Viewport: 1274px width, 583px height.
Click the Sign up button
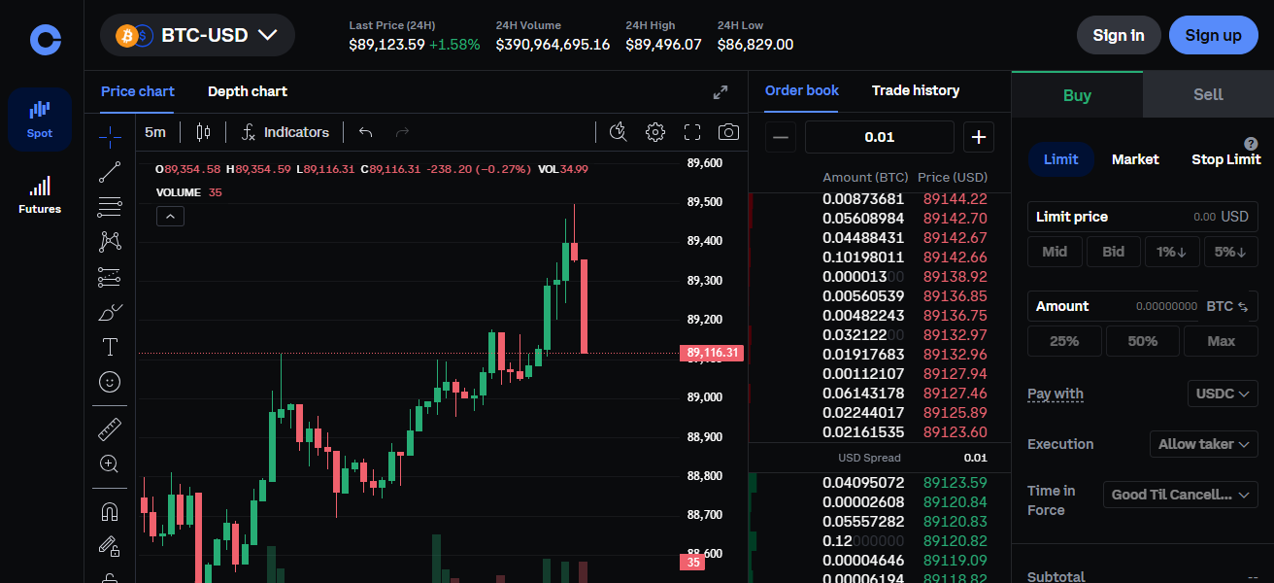tap(1213, 34)
